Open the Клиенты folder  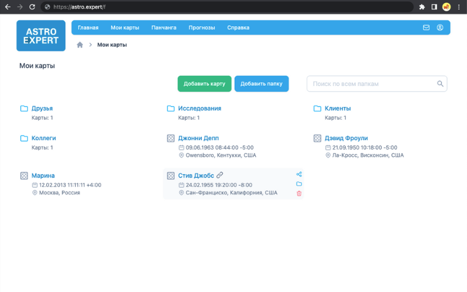click(x=337, y=109)
